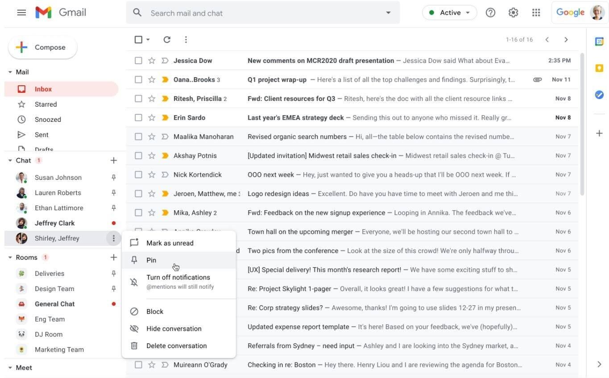Start a new chat with plus icon
This screenshot has width=609, height=378.
pyautogui.click(x=113, y=161)
